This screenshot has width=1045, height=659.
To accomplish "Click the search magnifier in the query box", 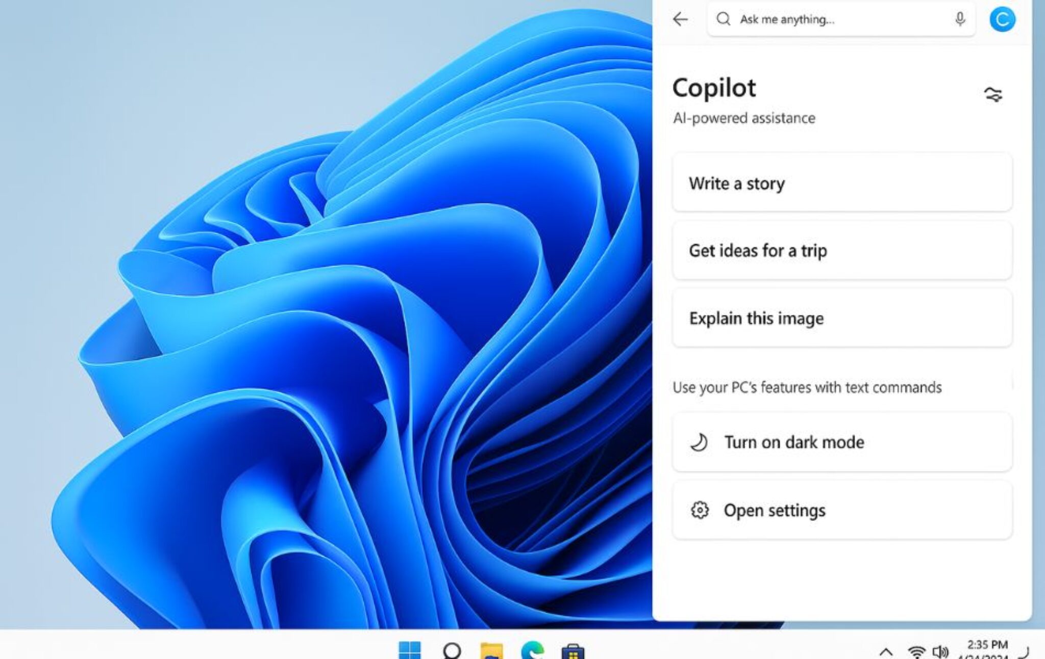I will pos(724,19).
